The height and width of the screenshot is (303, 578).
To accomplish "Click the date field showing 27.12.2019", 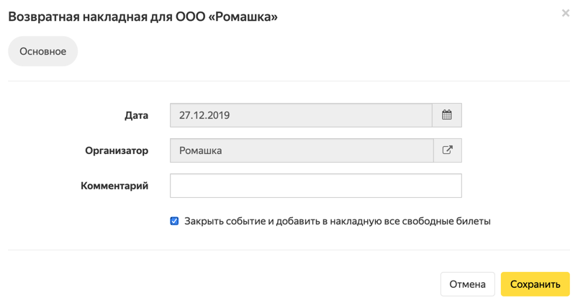I will (x=301, y=115).
